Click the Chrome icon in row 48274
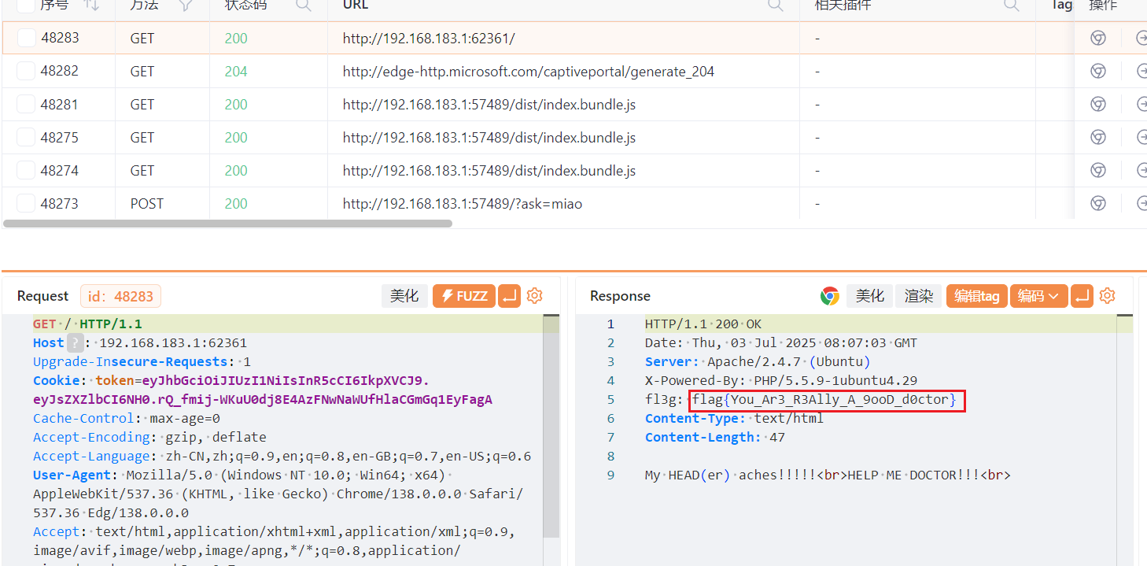This screenshot has width=1147, height=566. click(1098, 170)
